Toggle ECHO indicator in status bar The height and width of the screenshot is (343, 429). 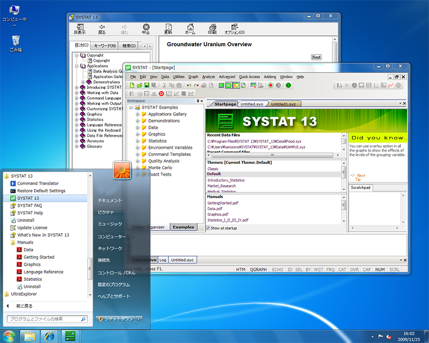point(278,270)
